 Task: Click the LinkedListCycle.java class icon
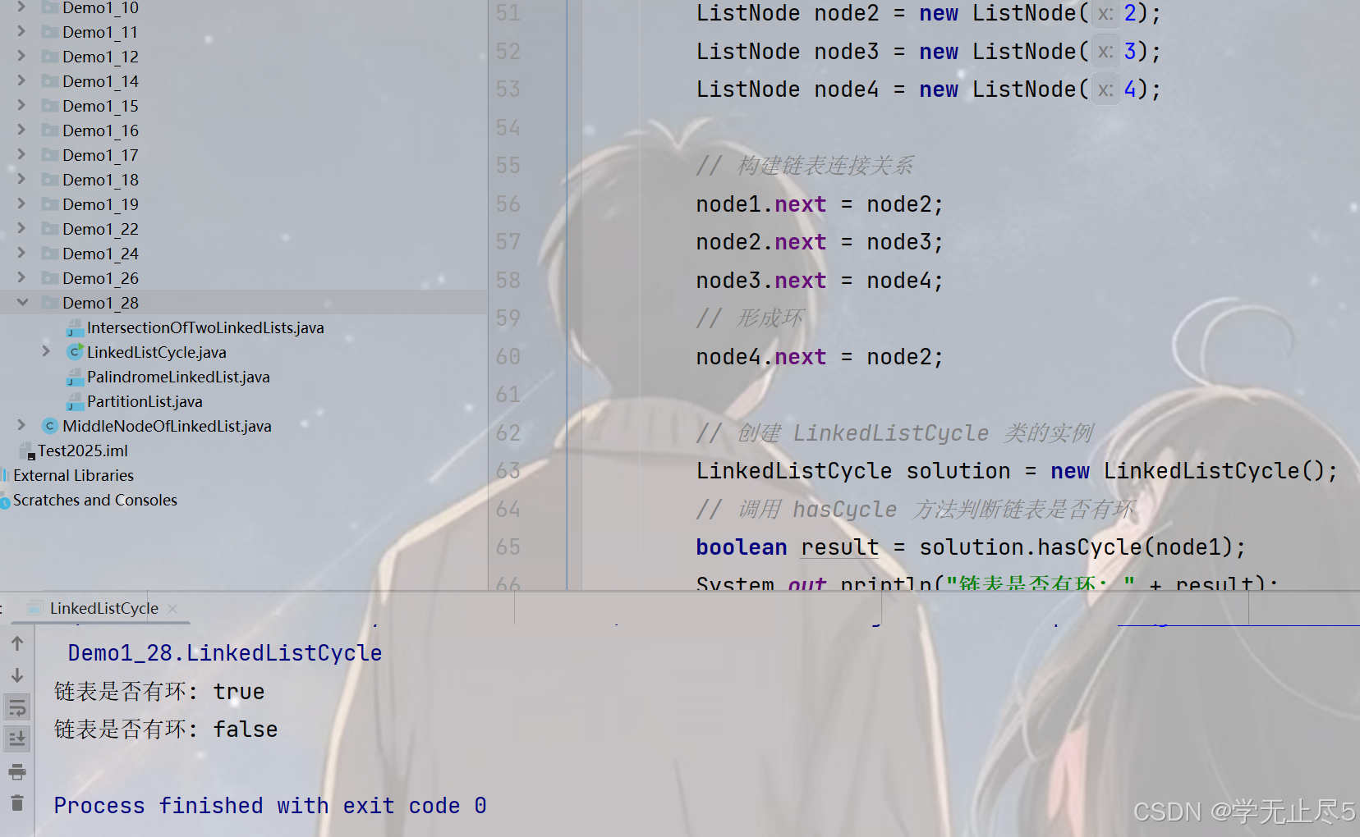click(75, 352)
